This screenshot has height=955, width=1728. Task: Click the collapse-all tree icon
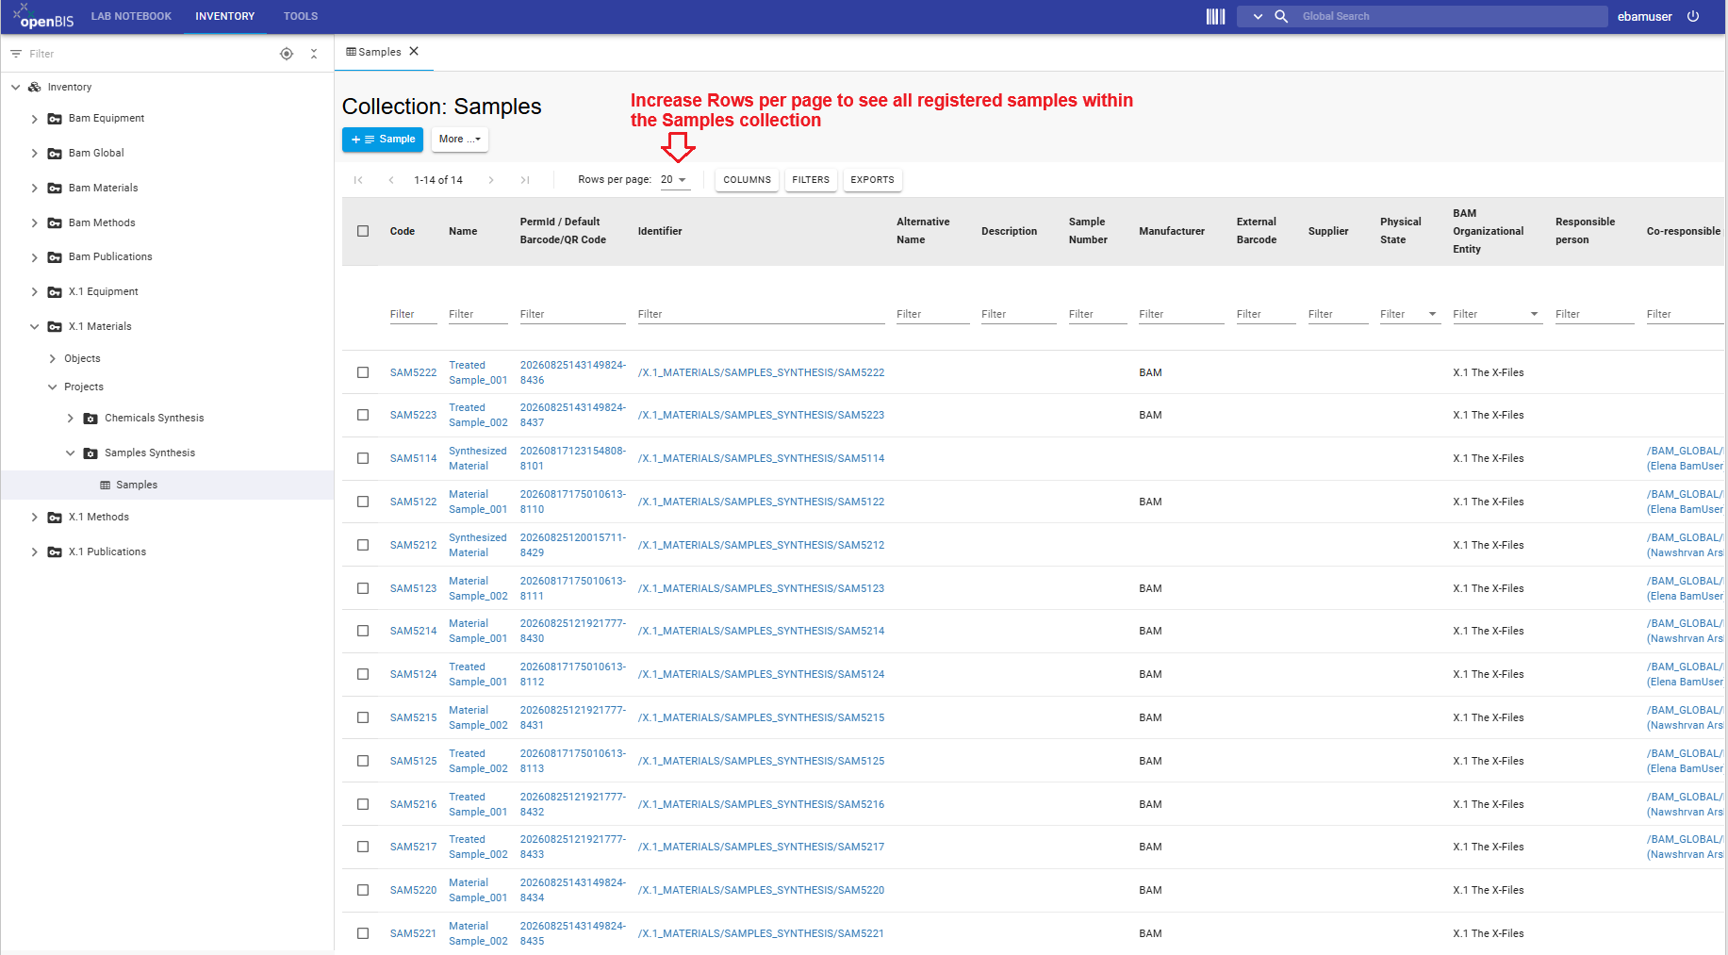[x=314, y=54]
